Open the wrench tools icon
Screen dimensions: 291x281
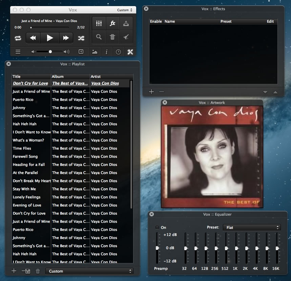coord(130,52)
